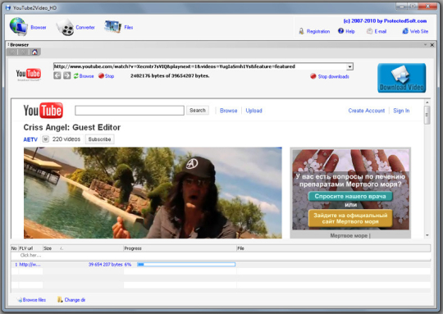Click the E-mail envelope icon

[369, 31]
